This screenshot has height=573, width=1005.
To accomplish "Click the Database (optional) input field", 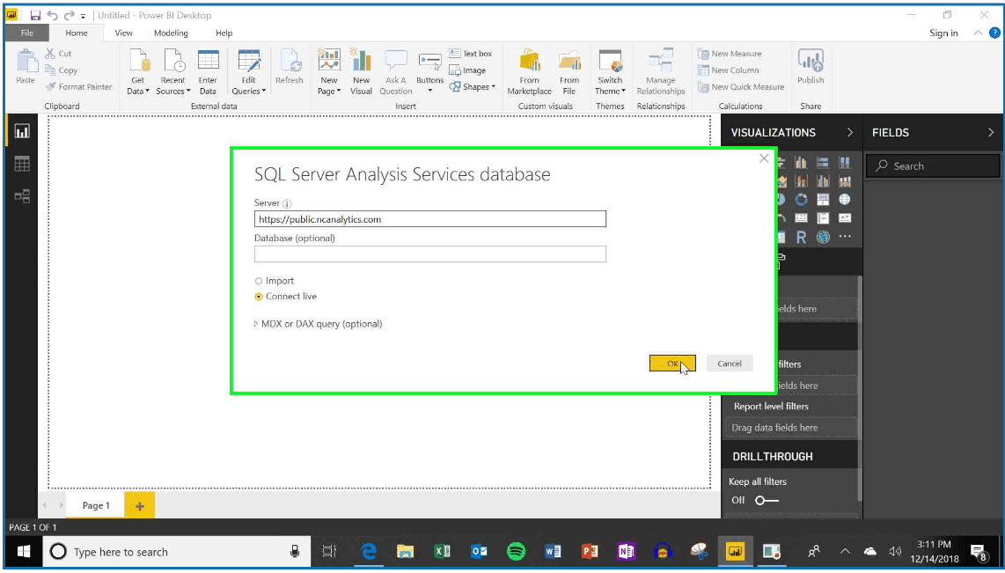I will tap(430, 253).
